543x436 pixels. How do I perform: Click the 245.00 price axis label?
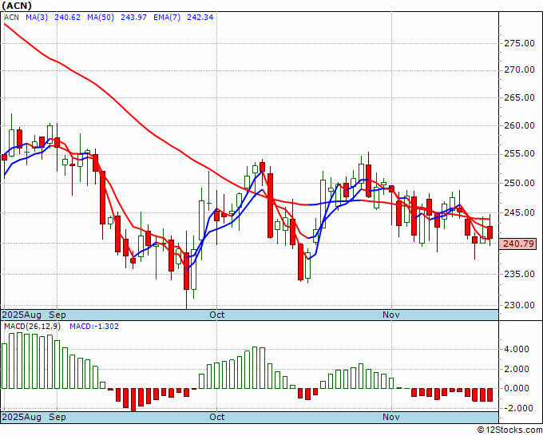(518, 212)
